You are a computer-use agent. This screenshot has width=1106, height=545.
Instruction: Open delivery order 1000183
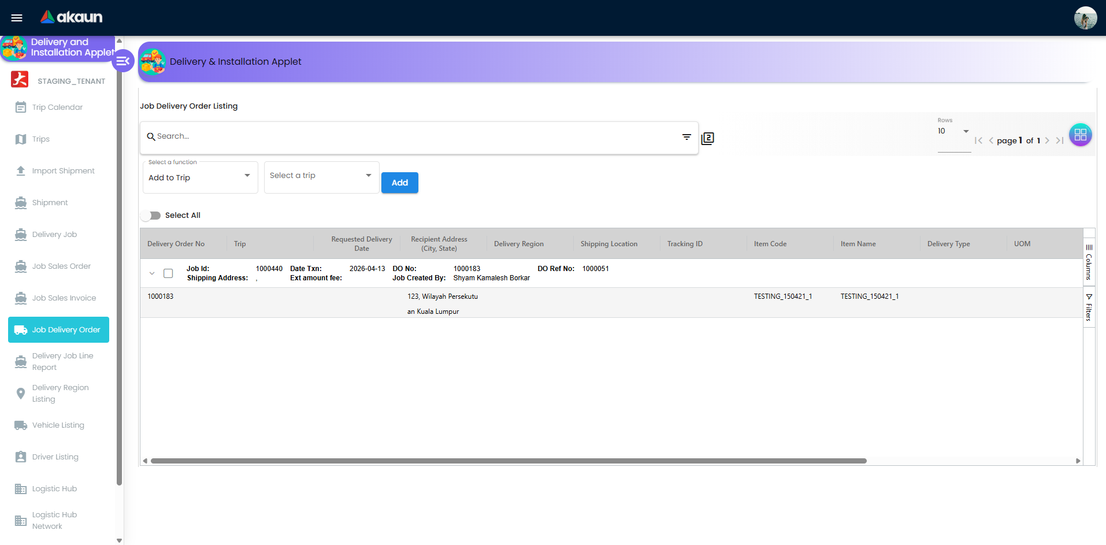click(x=161, y=296)
